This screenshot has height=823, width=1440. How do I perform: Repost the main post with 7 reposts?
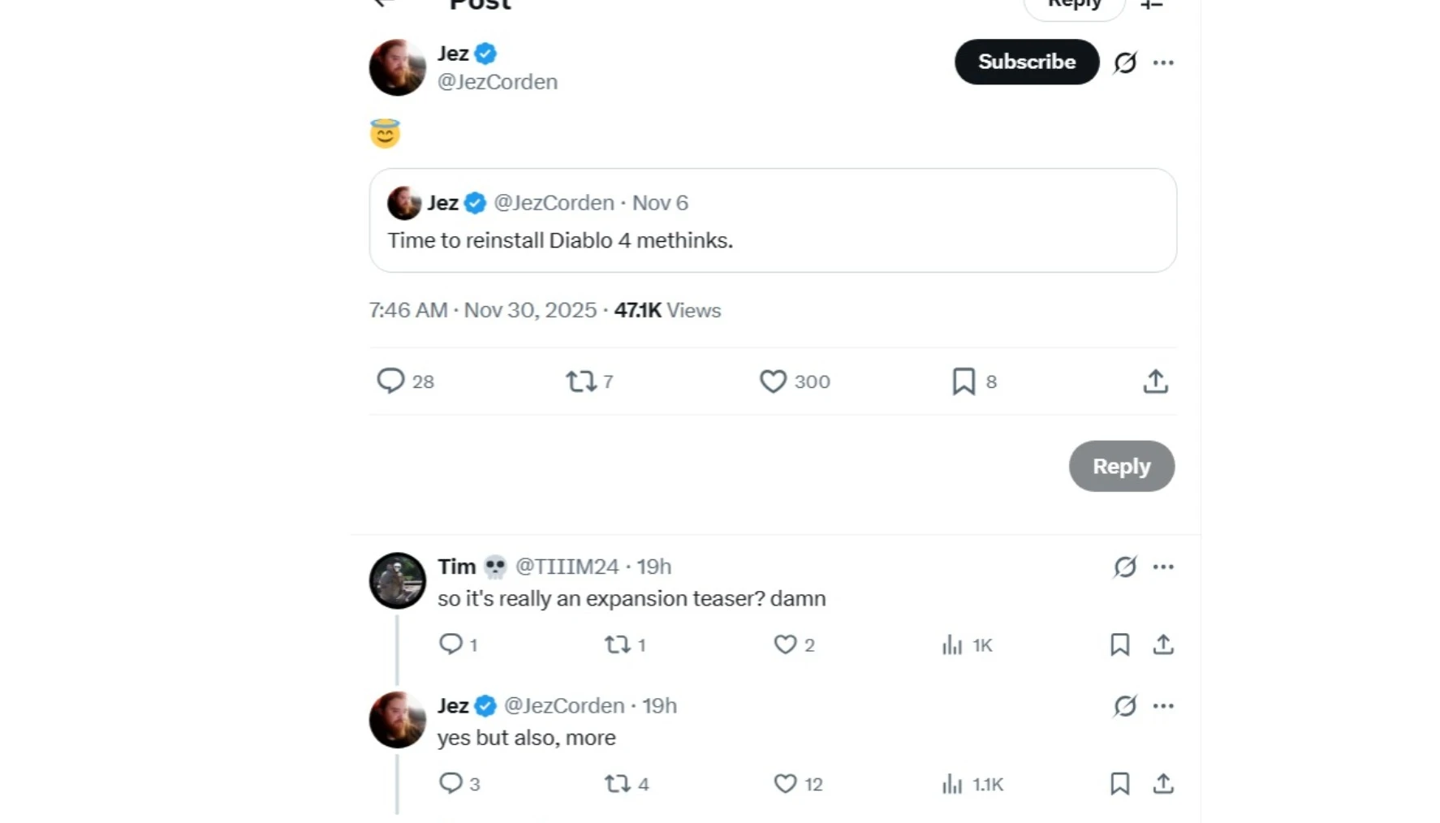(580, 381)
